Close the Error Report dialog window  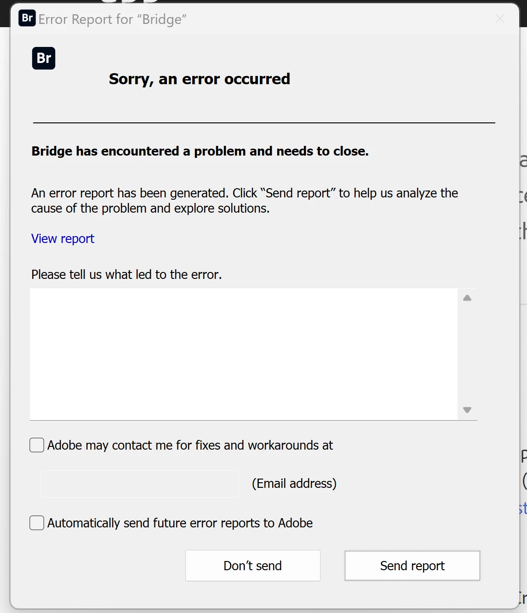[x=500, y=18]
